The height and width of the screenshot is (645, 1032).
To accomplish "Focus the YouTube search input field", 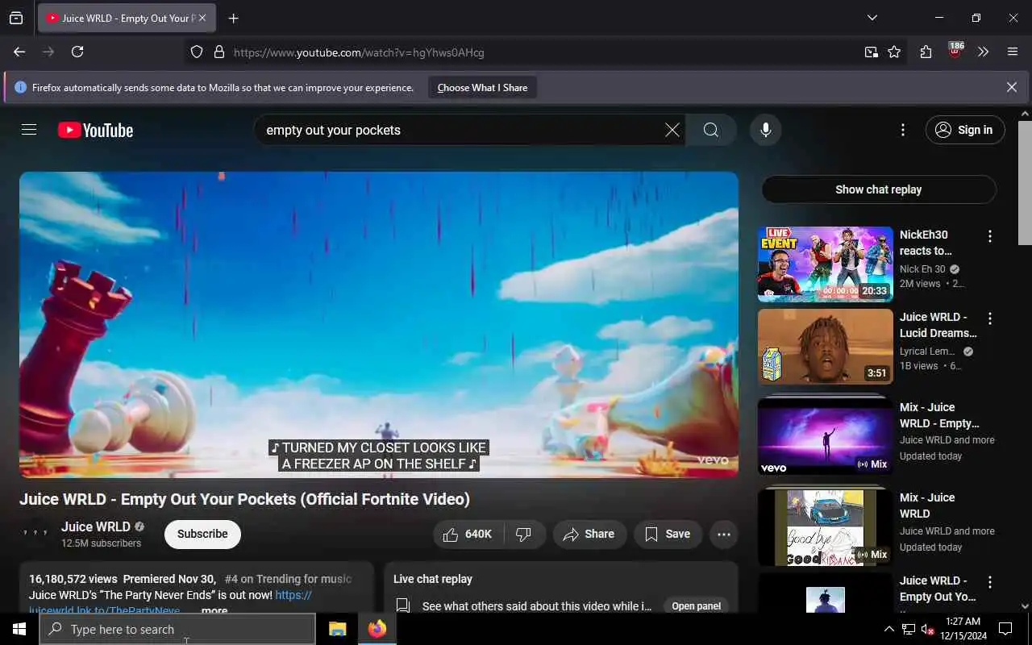I will pyautogui.click(x=460, y=130).
